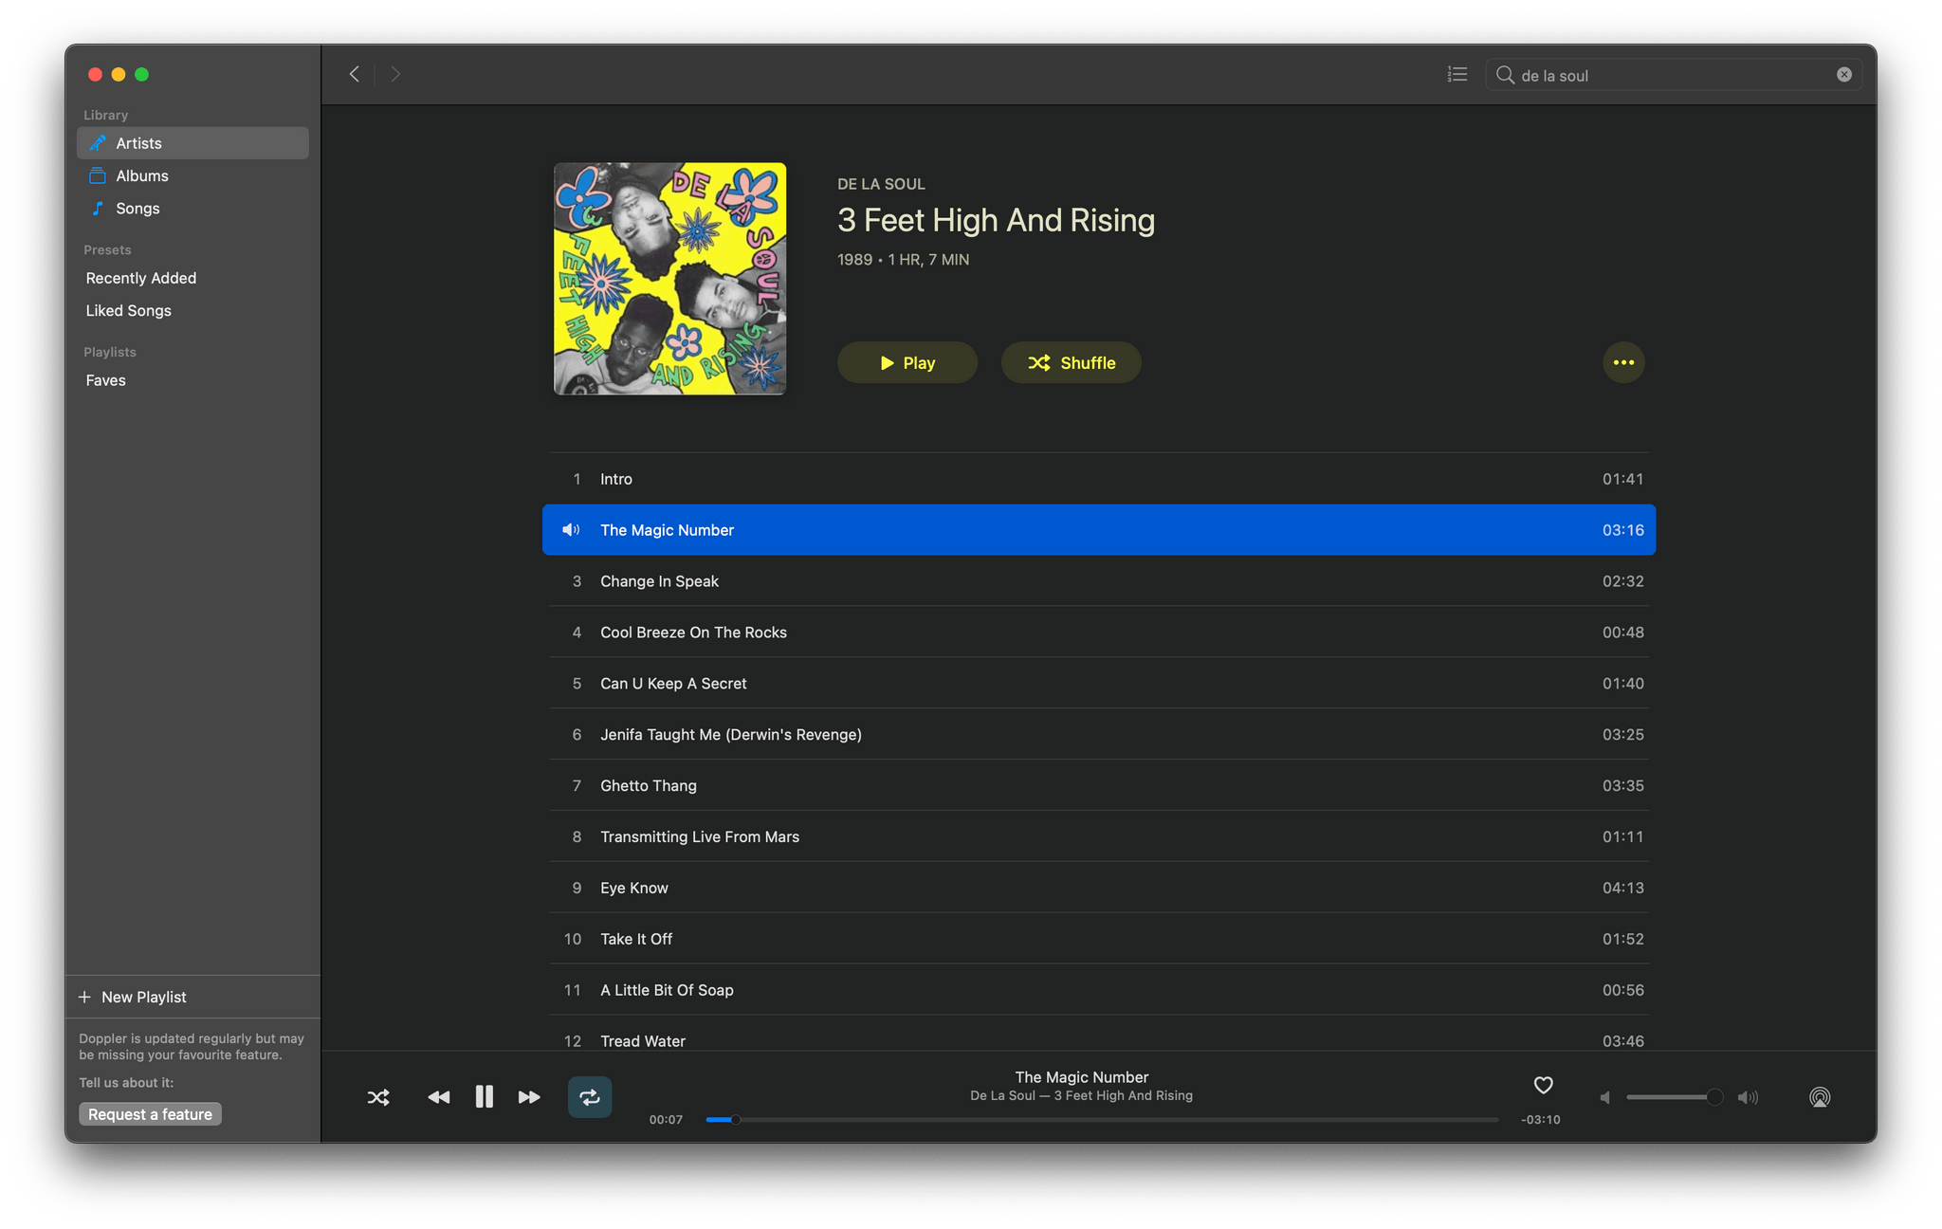Screen dimensions: 1942x1229
Task: Toggle shuffle mode with Shuffle button
Action: pyautogui.click(x=1070, y=362)
